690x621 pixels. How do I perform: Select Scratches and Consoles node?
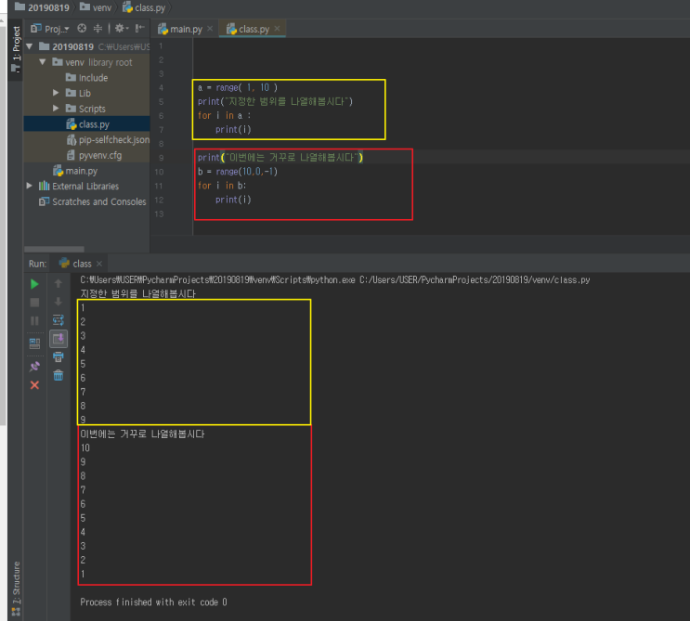coord(93,201)
